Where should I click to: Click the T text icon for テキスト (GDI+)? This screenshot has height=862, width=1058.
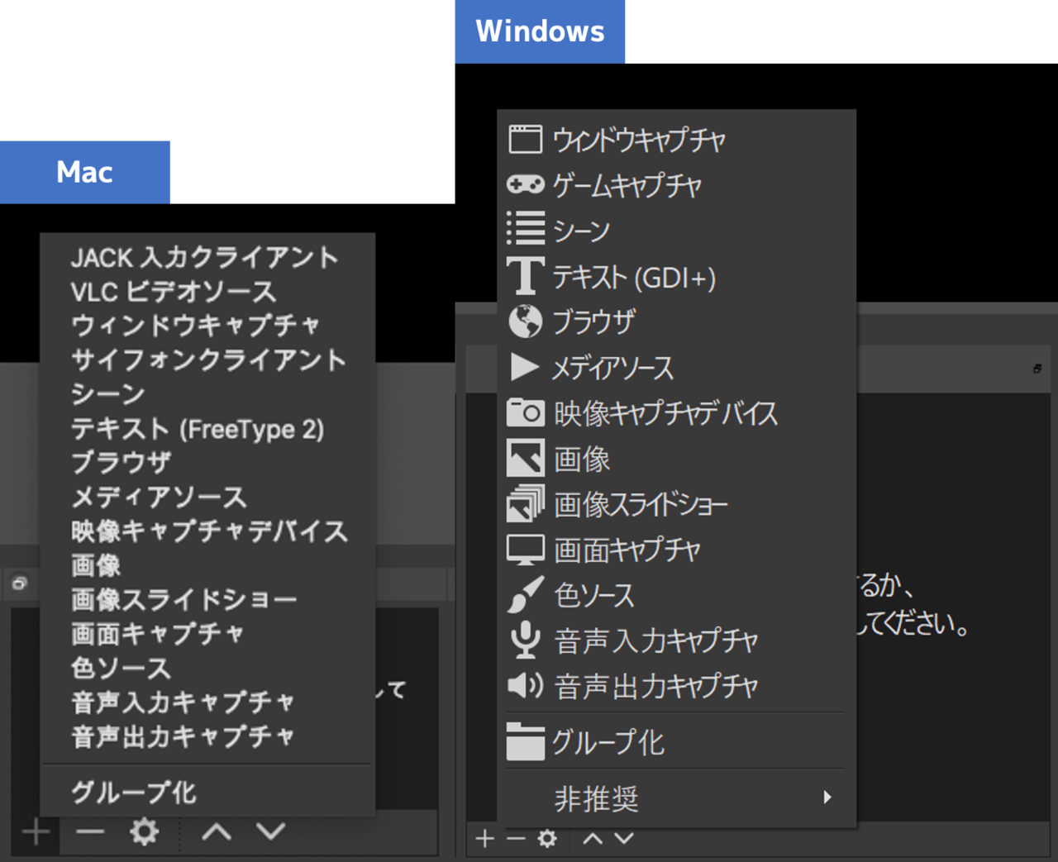tap(525, 275)
